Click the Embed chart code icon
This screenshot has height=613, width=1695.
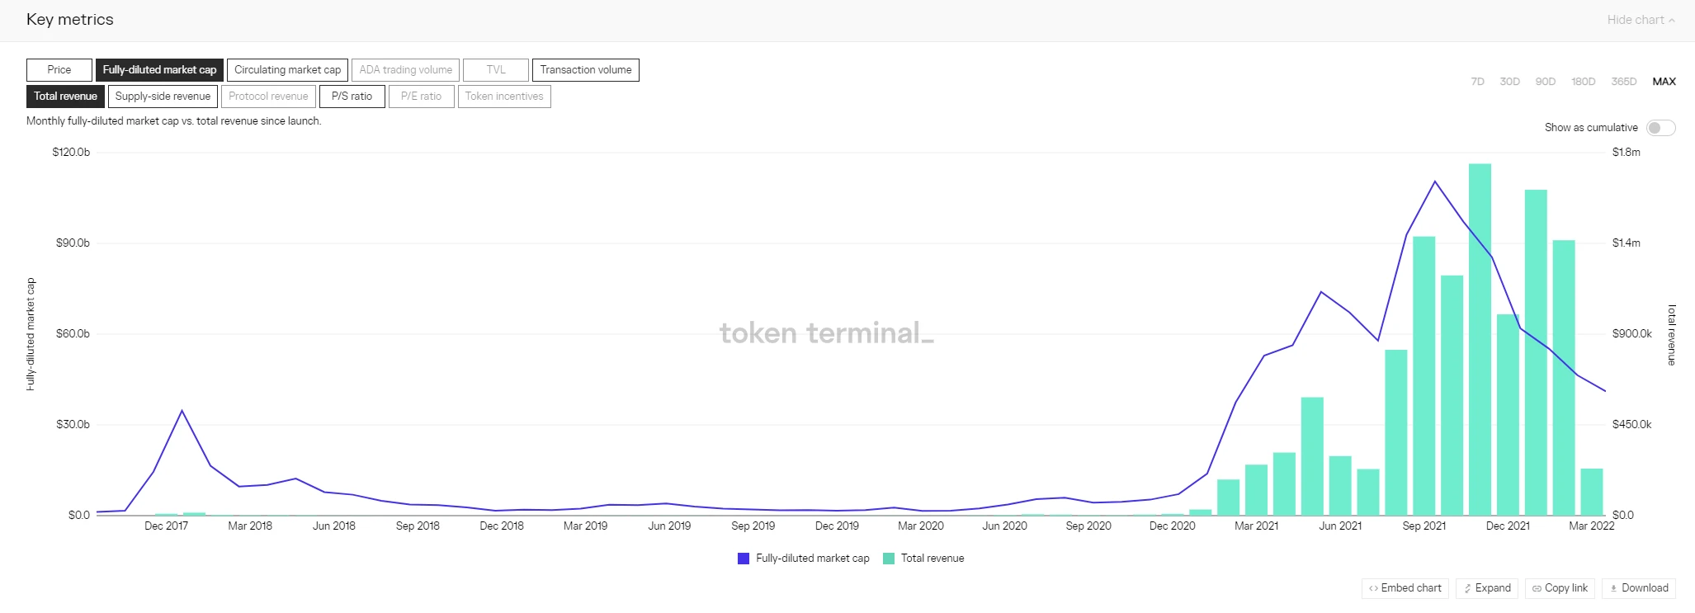point(1373,588)
